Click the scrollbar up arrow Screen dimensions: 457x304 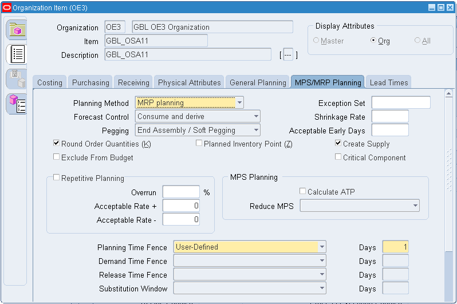tap(449, 93)
